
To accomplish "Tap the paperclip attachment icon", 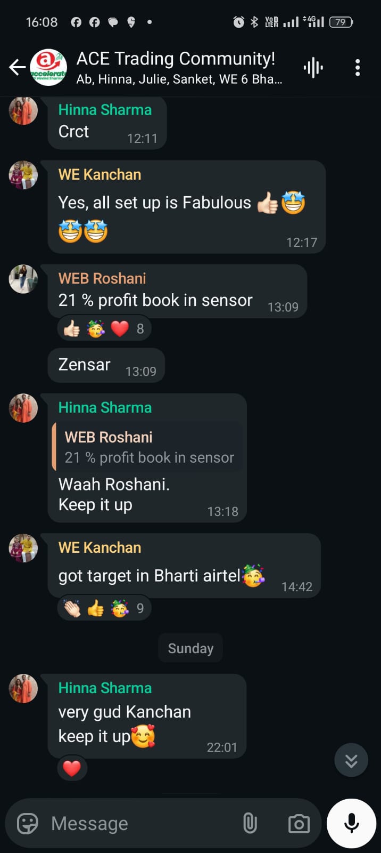I will click(x=250, y=823).
